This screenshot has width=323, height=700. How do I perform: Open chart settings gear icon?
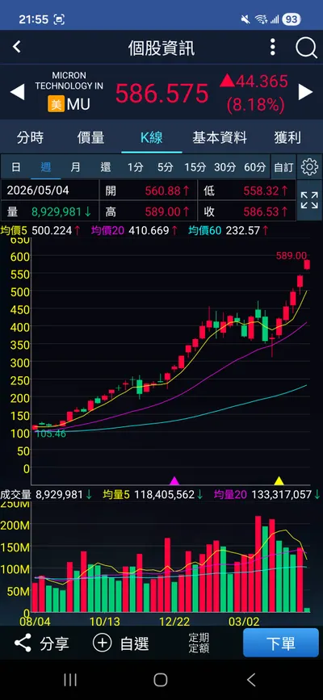tap(309, 167)
